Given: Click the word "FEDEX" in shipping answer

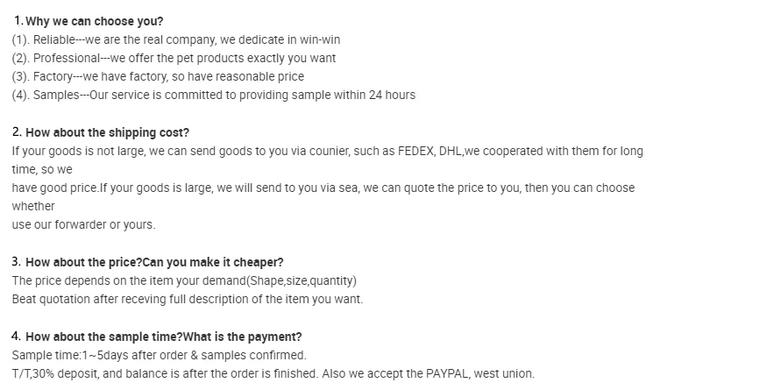Looking at the screenshot, I should (415, 151).
